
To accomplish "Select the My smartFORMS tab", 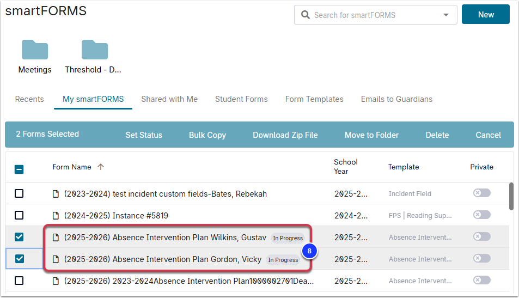I will [93, 99].
